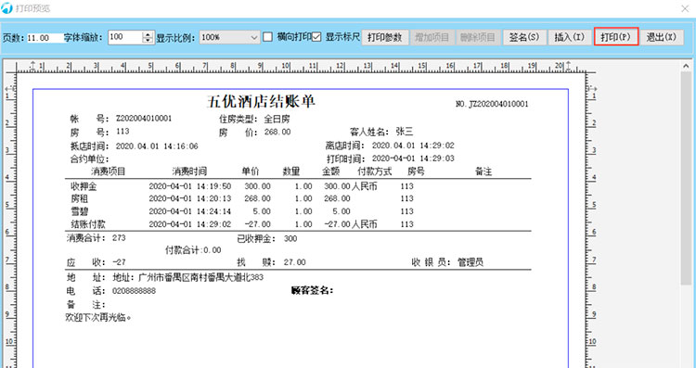Image resolution: width=696 pixels, height=368 pixels.
Task: Click the left margin marker on horizontal ruler
Action: coord(32,67)
